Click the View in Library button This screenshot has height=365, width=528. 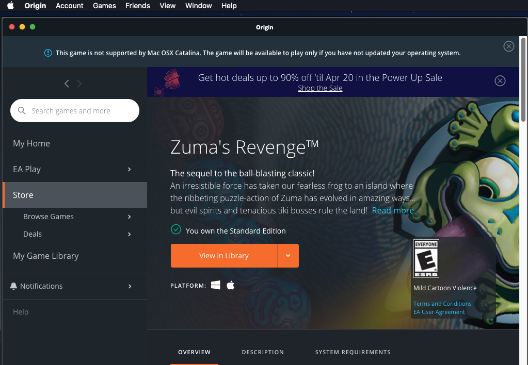224,256
